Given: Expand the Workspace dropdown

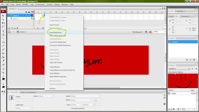Looking at the screenshot, I should pyautogui.click(x=137, y=32).
